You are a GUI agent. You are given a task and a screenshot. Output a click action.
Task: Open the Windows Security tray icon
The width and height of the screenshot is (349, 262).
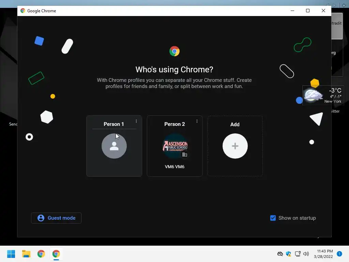(x=288, y=254)
